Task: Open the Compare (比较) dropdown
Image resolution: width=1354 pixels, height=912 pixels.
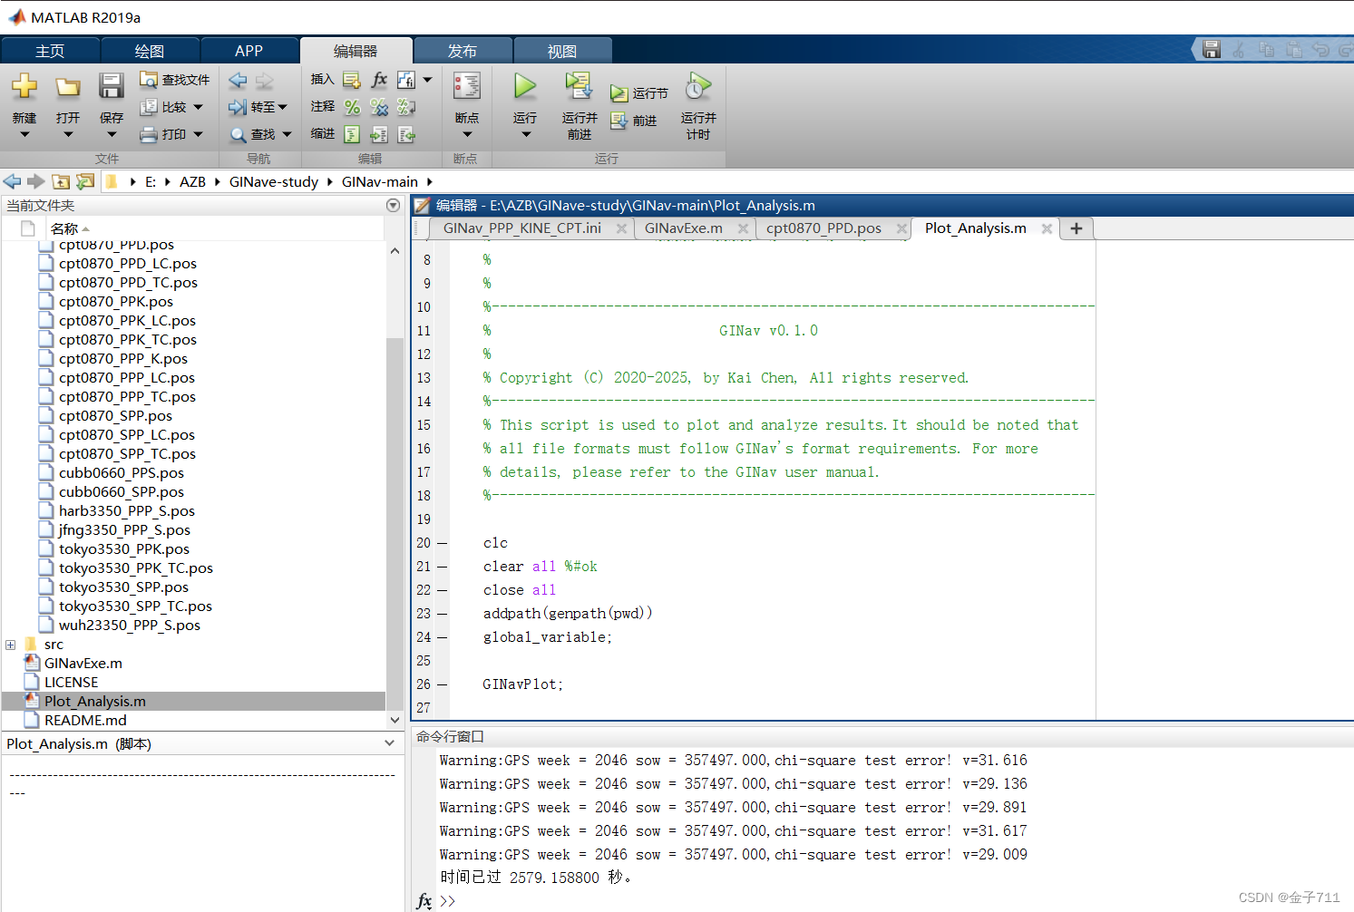Action: [199, 107]
